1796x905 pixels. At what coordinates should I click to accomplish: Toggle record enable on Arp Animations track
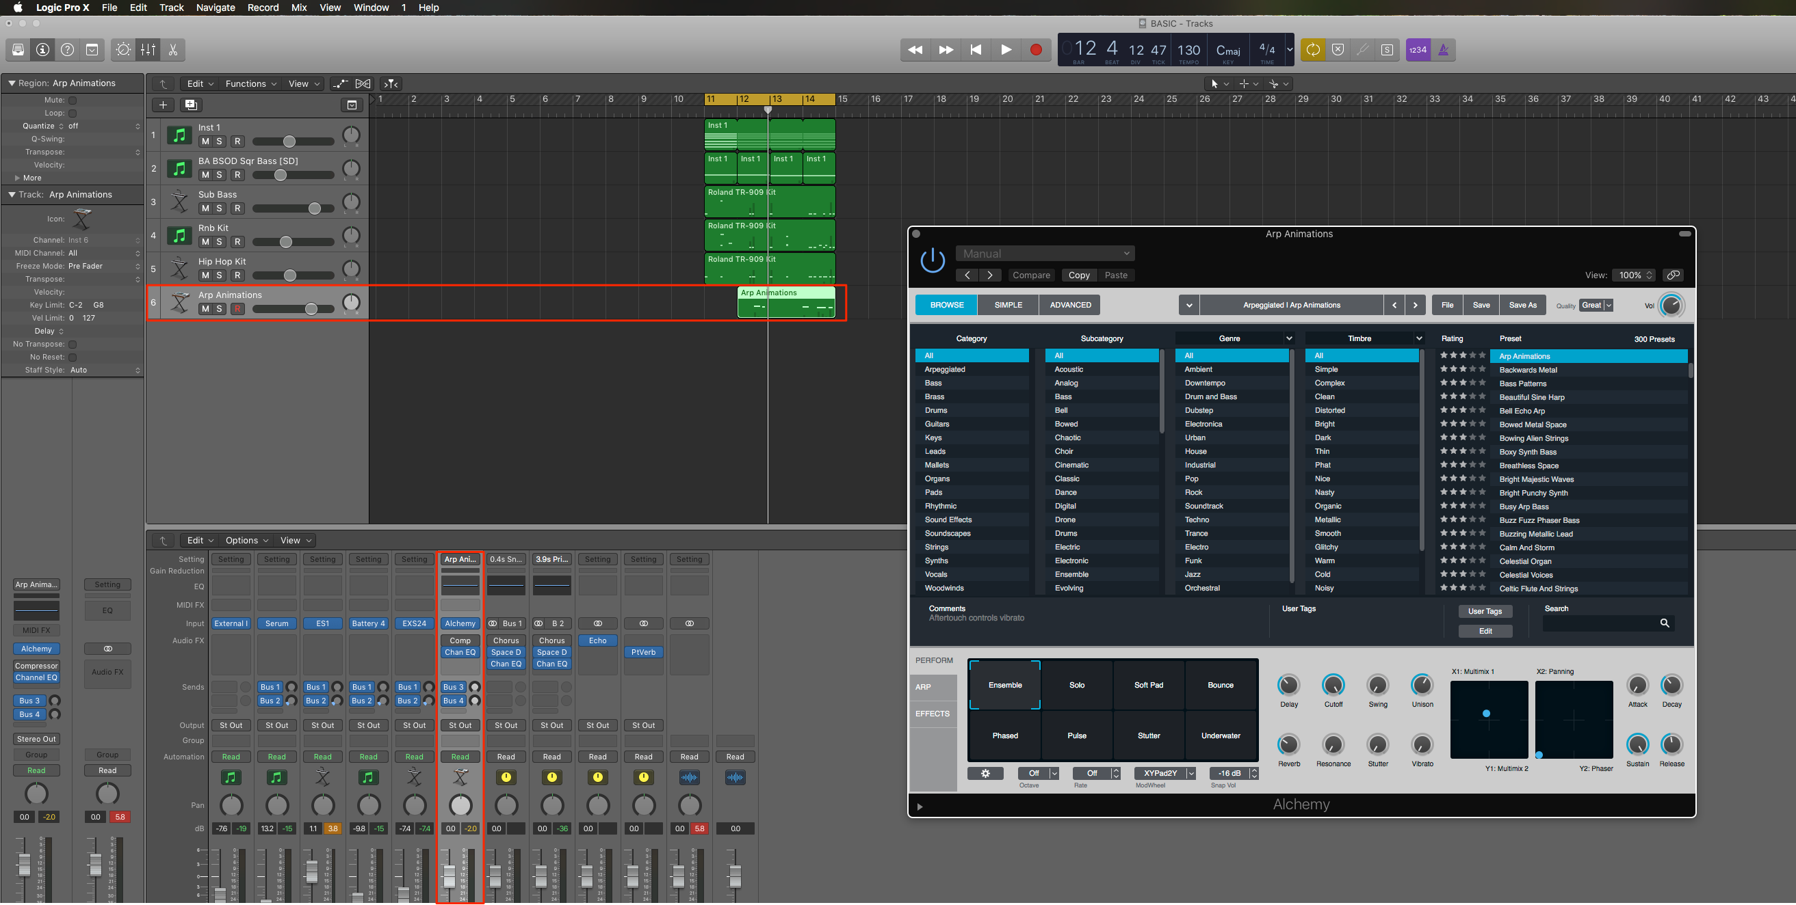[237, 309]
